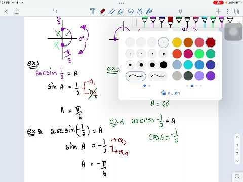Pick the first teal favorite pen

[x=144, y=22]
